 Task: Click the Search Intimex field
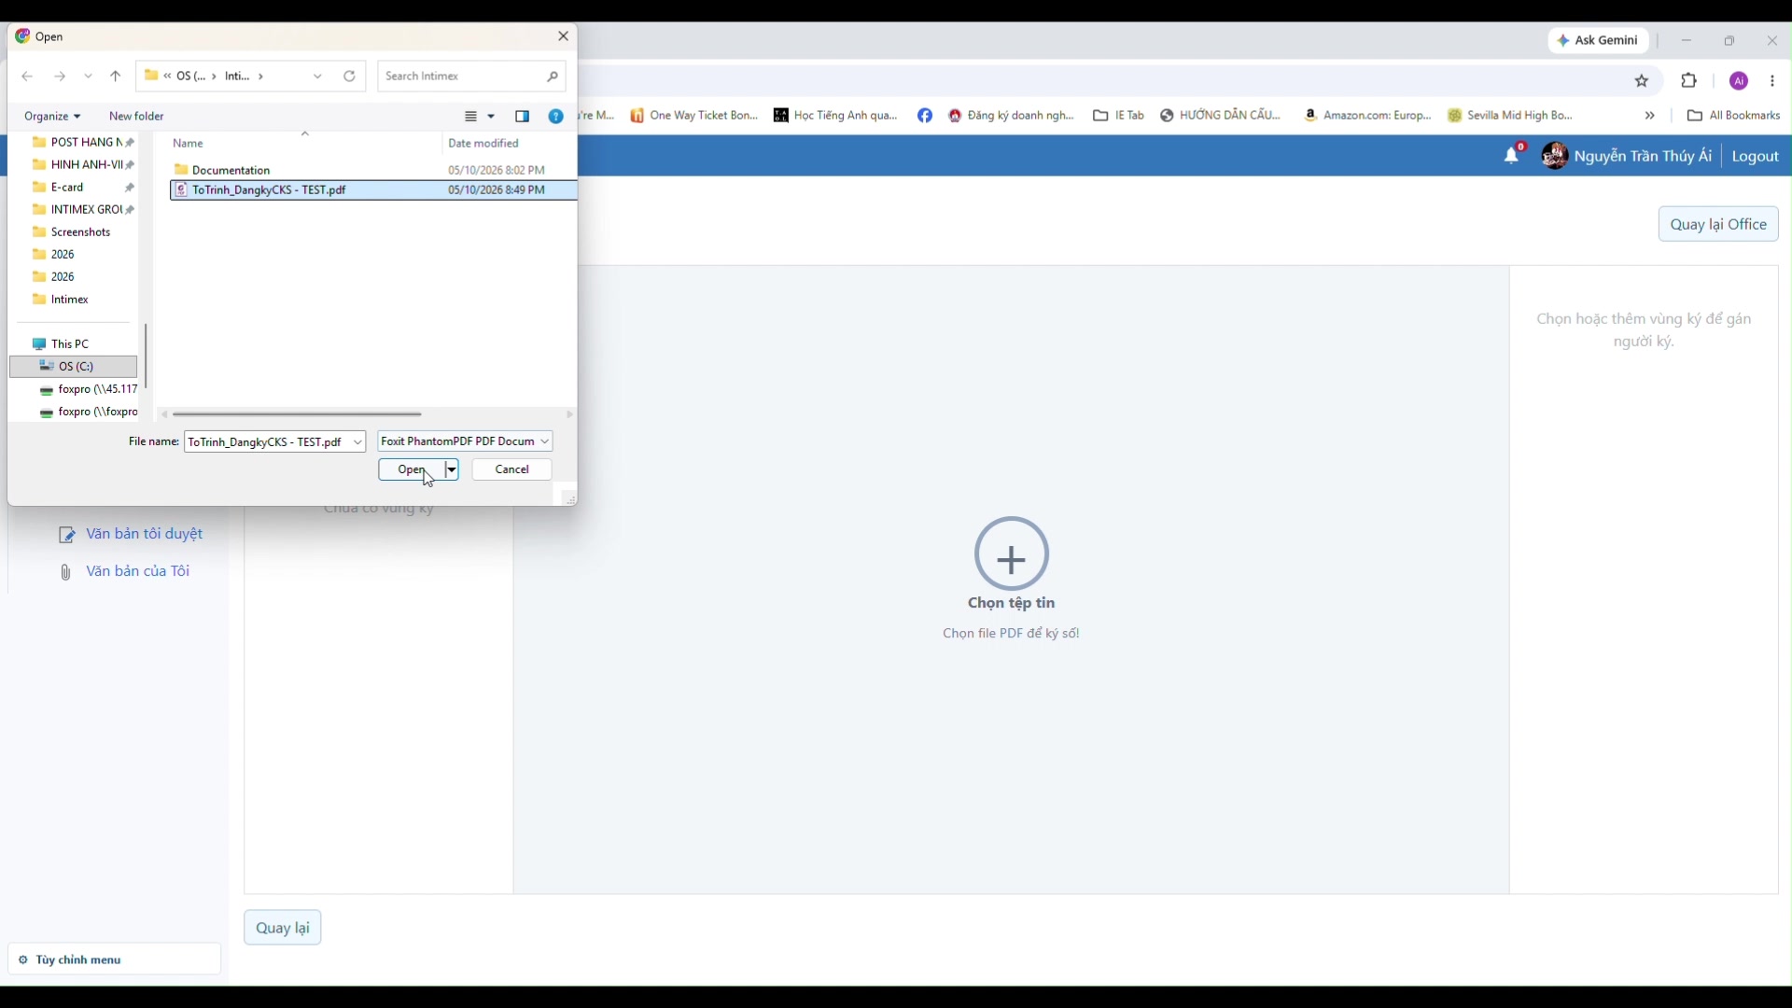coord(471,77)
